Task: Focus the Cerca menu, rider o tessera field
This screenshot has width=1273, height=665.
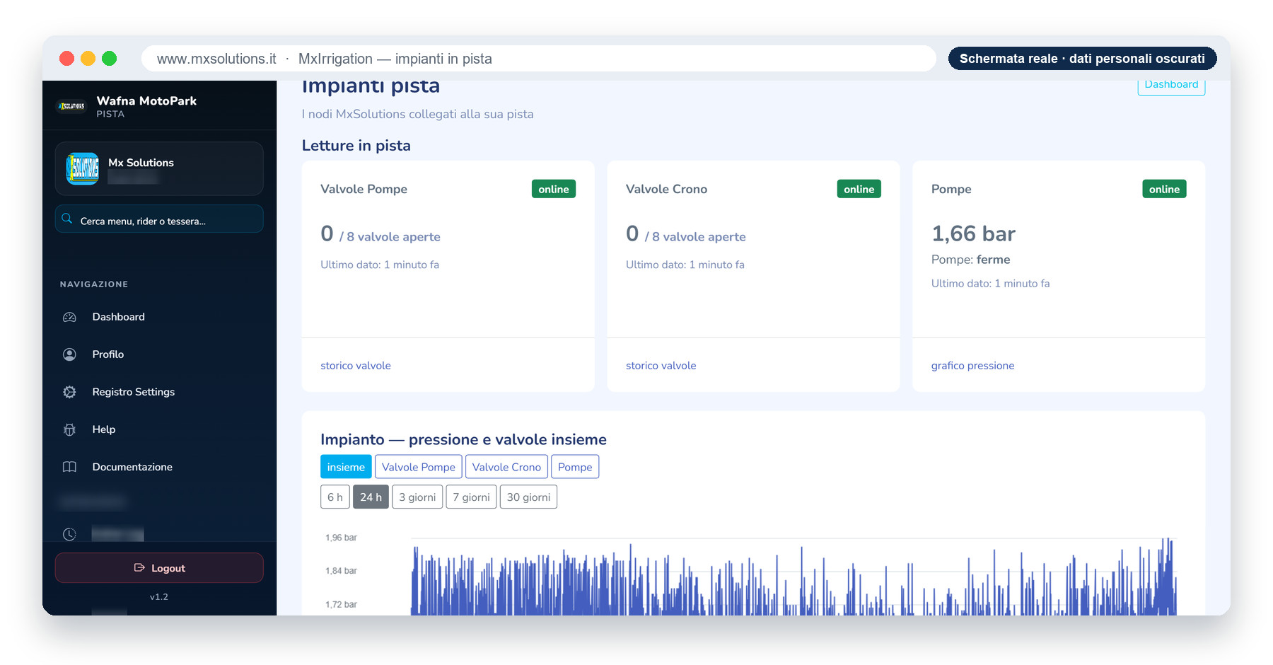Action: tap(159, 219)
